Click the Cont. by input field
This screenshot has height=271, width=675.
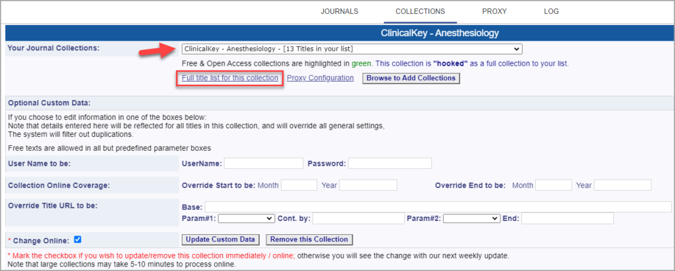(358, 218)
